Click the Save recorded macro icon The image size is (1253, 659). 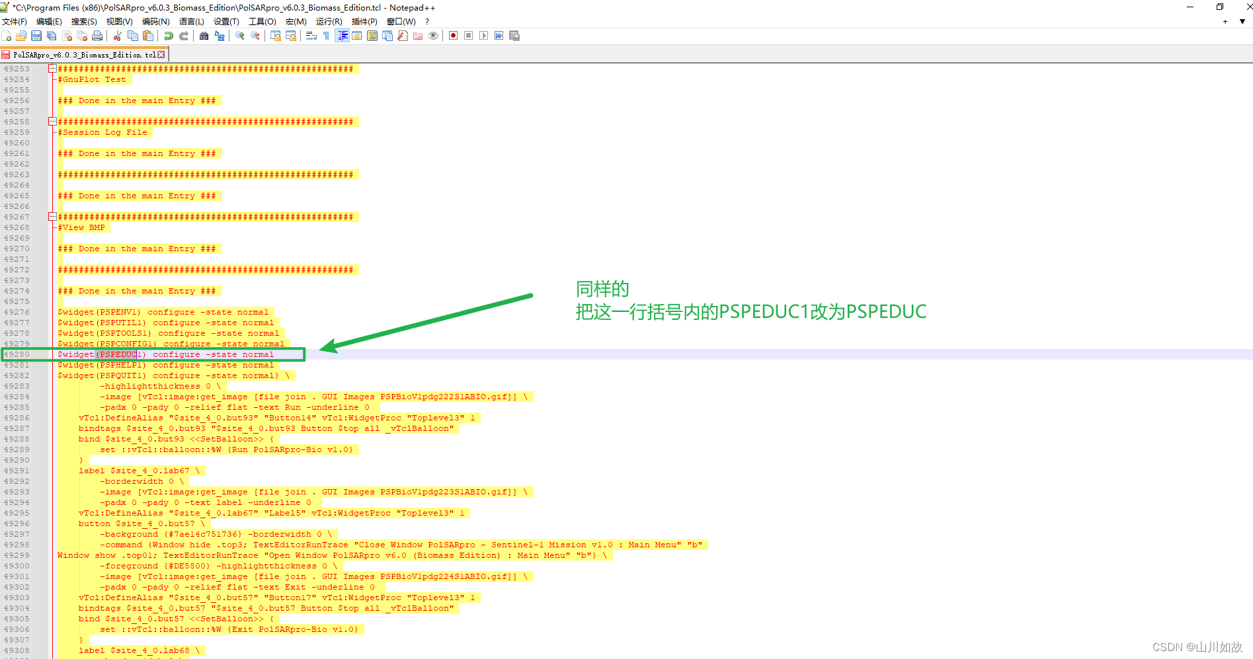point(514,36)
